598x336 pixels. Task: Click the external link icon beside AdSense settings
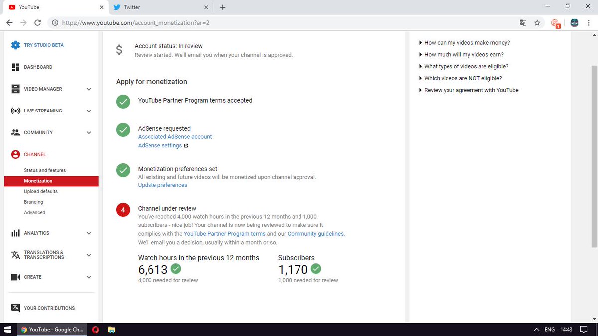point(186,146)
